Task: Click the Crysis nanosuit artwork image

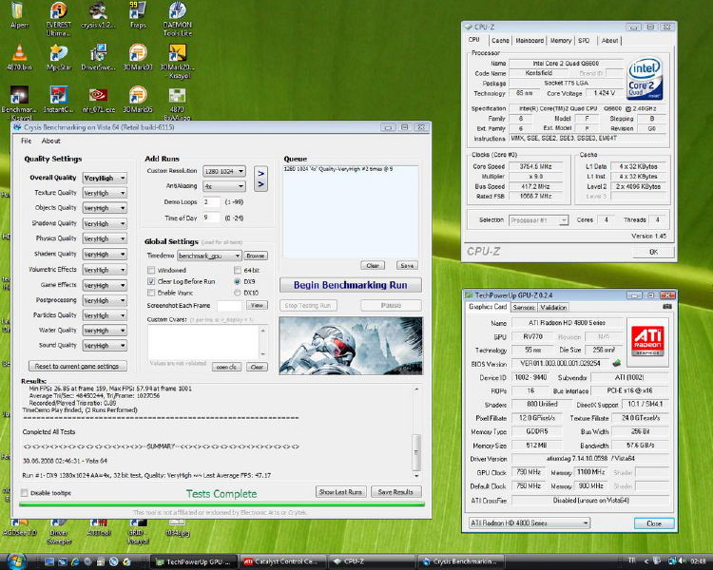Action: (x=351, y=346)
